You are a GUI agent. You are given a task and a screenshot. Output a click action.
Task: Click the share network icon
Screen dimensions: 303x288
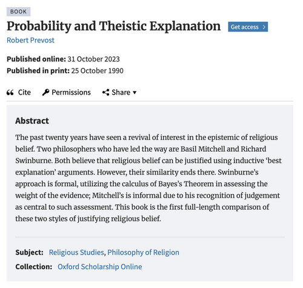pos(105,92)
